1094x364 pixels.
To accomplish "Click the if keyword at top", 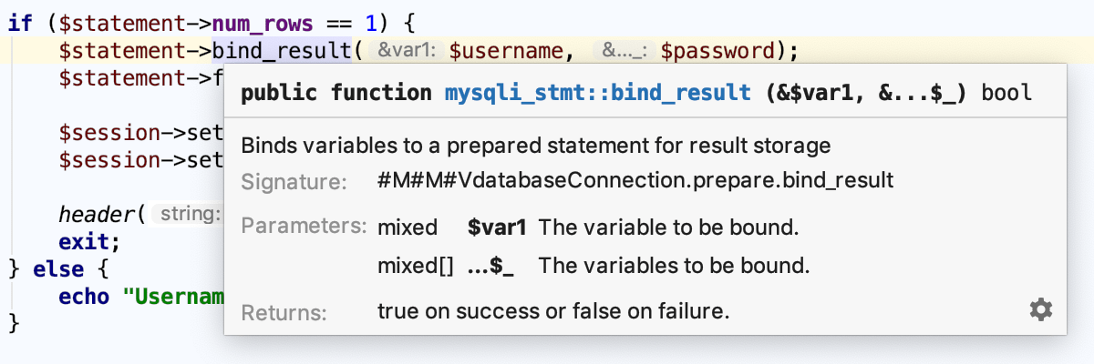I will point(19,23).
